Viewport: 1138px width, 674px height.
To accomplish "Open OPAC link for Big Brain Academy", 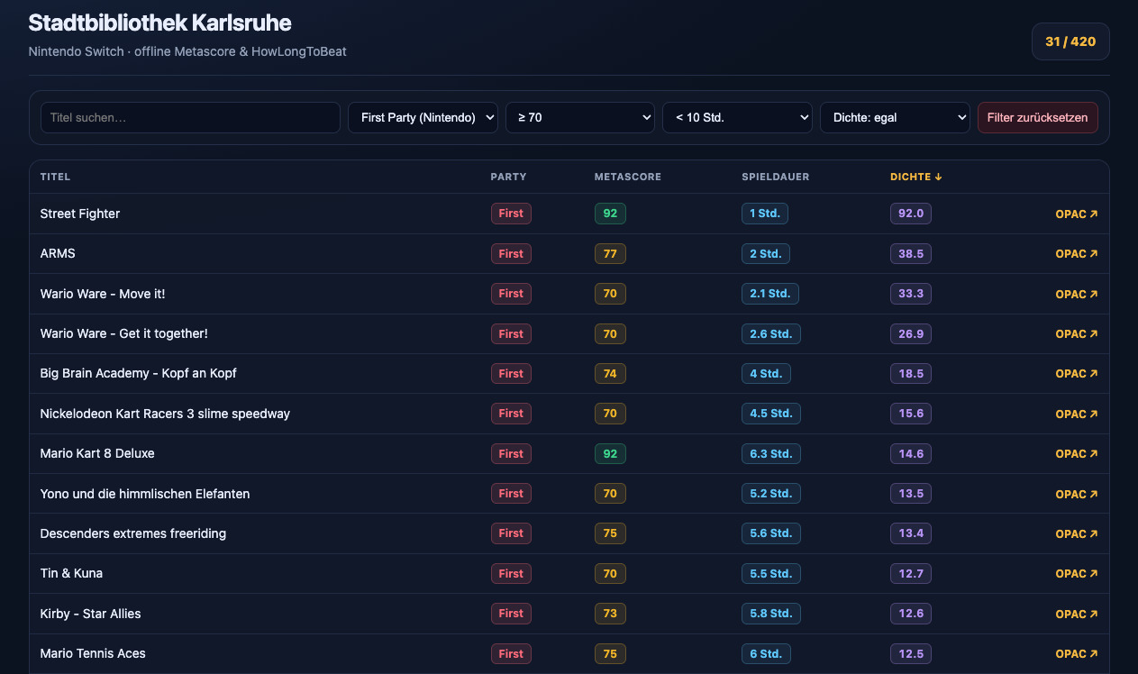I will point(1077,373).
